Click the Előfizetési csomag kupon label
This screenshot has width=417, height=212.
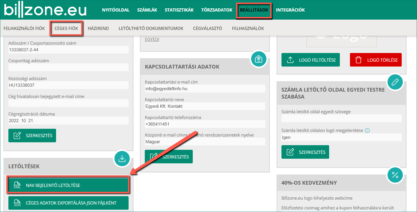point(338,208)
